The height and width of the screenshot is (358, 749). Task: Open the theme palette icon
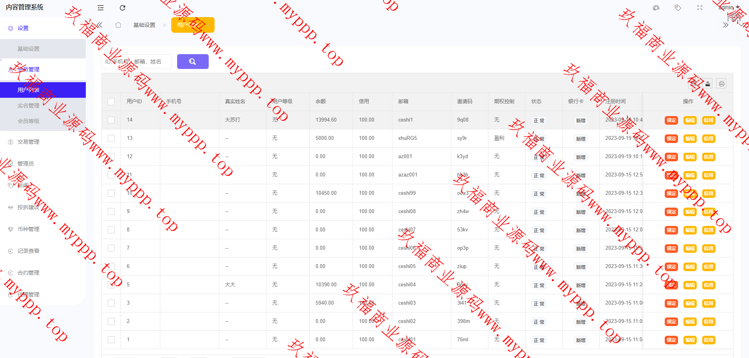pos(656,8)
